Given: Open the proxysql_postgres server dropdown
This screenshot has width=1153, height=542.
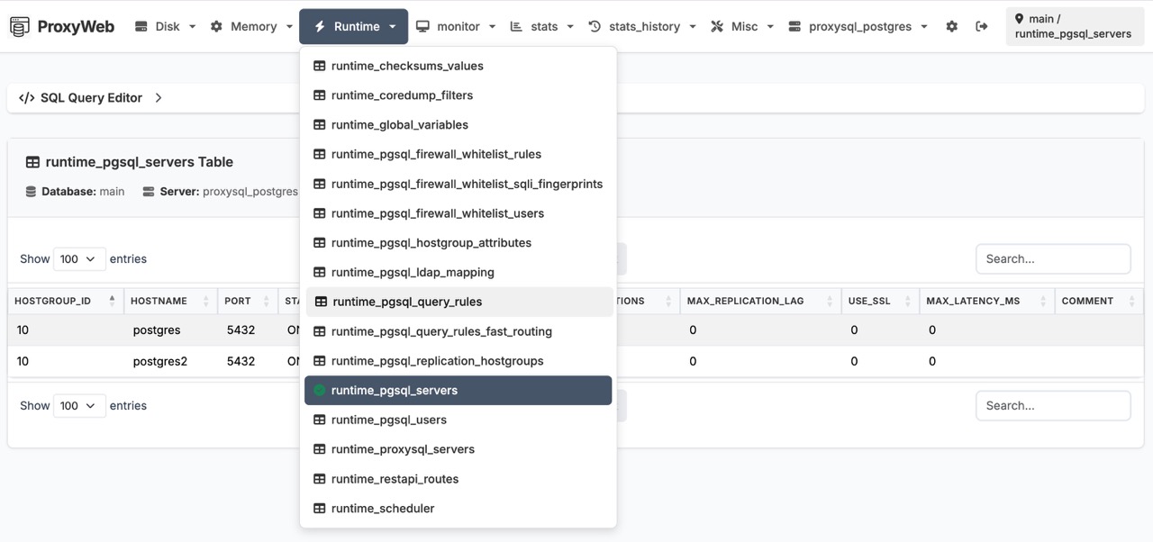Looking at the screenshot, I should [x=854, y=26].
